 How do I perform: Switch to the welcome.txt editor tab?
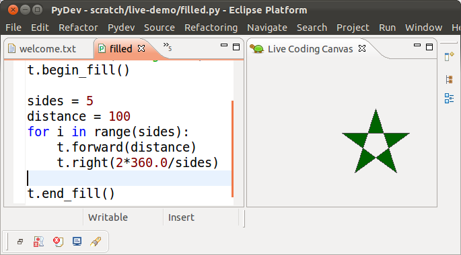(48, 49)
